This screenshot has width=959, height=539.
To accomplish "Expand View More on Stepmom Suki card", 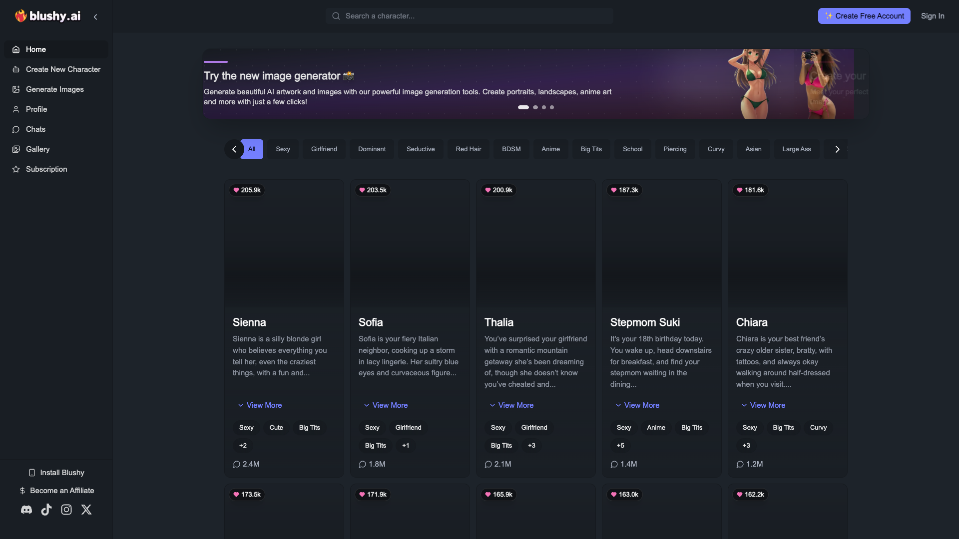I will pyautogui.click(x=637, y=405).
